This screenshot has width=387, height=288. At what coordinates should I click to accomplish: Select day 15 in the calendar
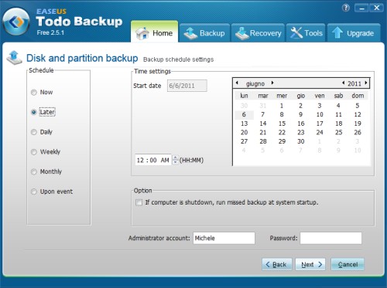(282, 124)
